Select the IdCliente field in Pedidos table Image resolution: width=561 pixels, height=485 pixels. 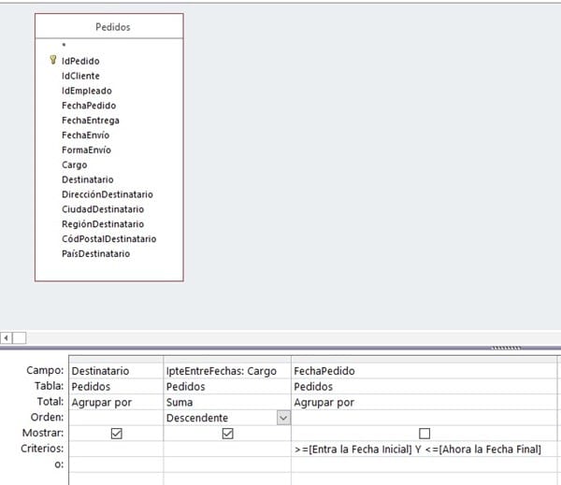79,76
